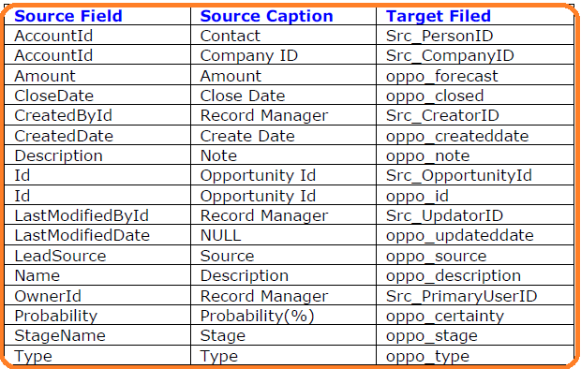Screen dimensions: 581x369
Task: Click the Probability(%) caption cell
Action: click(x=283, y=316)
